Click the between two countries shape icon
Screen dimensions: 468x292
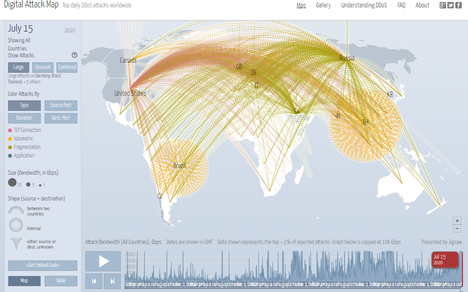click(x=16, y=210)
